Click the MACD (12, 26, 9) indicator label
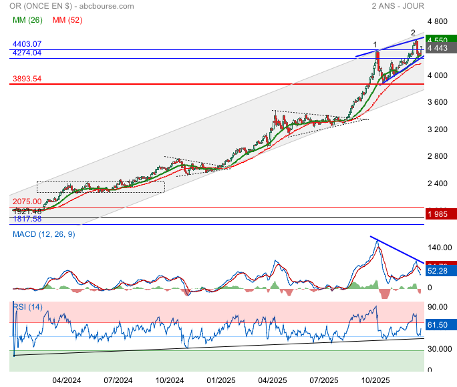This screenshot has width=457, height=387. click(43, 234)
